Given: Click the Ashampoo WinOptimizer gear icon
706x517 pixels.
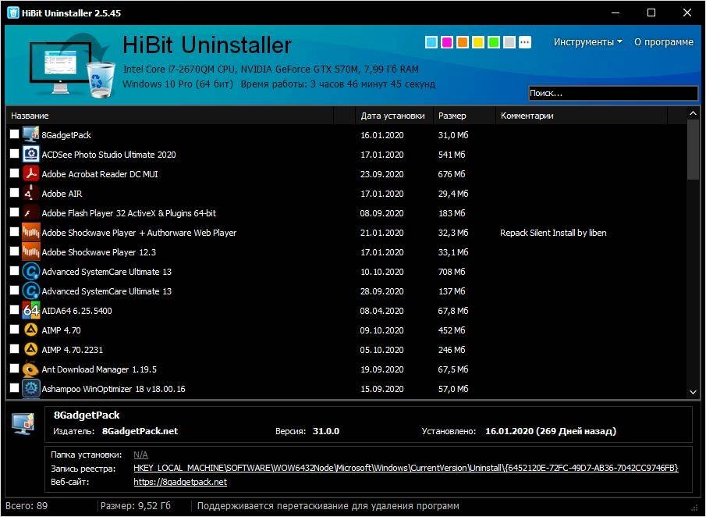Looking at the screenshot, I should (30, 388).
